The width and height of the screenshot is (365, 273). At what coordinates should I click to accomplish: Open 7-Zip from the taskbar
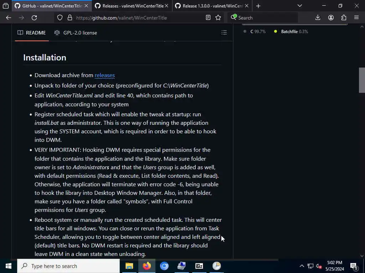tap(199, 266)
